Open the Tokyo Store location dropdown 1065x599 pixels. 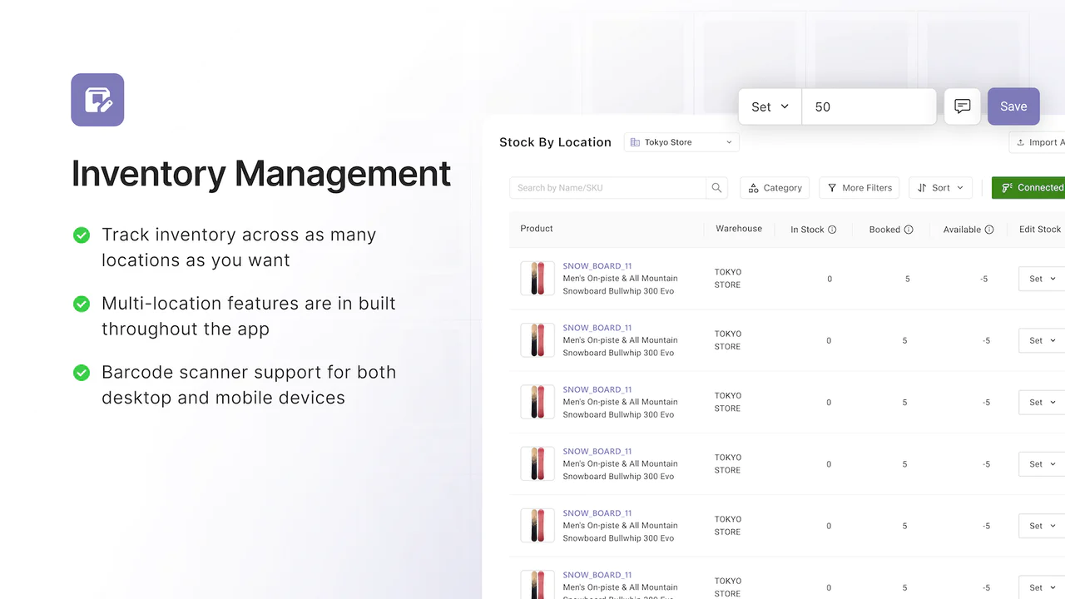681,142
